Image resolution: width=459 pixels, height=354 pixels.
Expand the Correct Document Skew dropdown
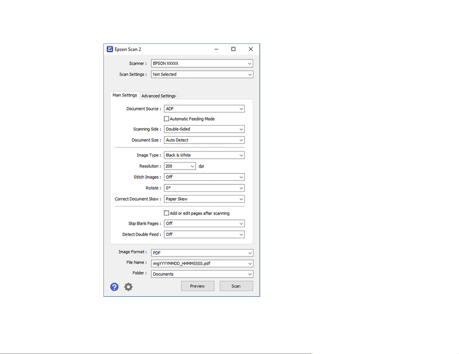tap(204, 199)
